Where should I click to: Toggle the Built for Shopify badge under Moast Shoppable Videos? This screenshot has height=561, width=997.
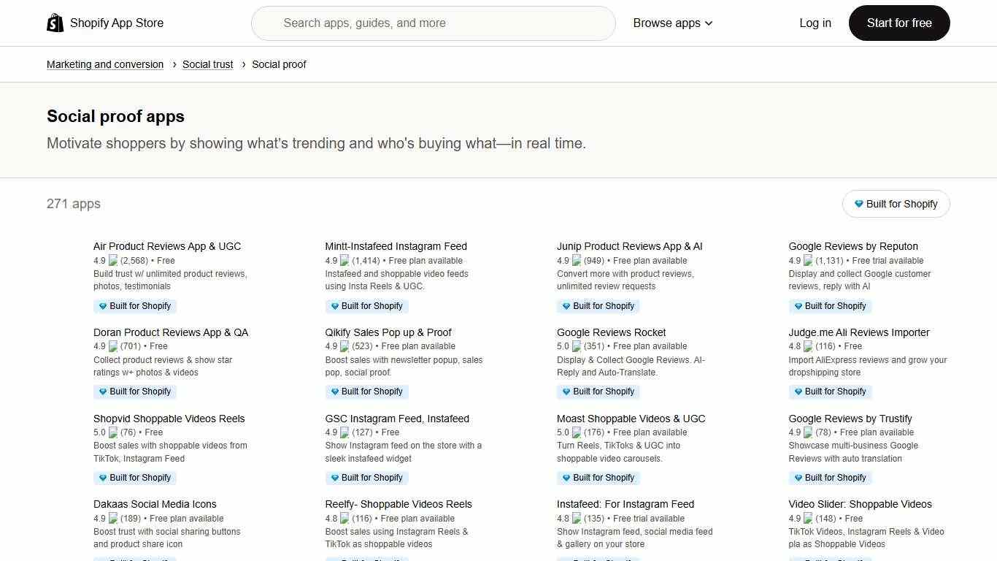tap(598, 478)
